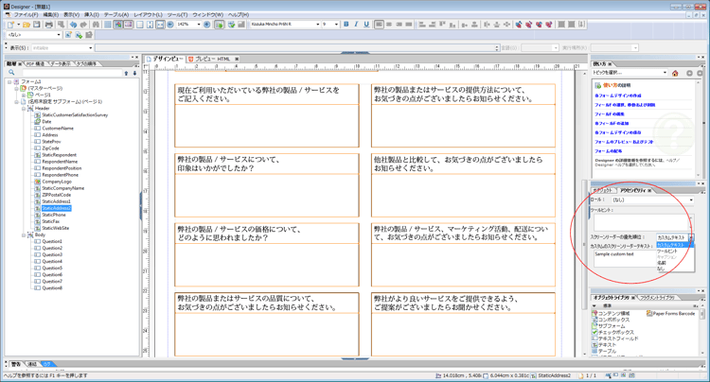The height and width of the screenshot is (382, 710).
Task: Click the 他社製品と比較して question field
Action: coord(463,185)
